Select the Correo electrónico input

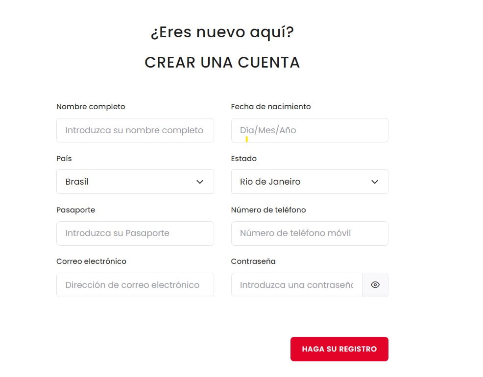coord(135,285)
